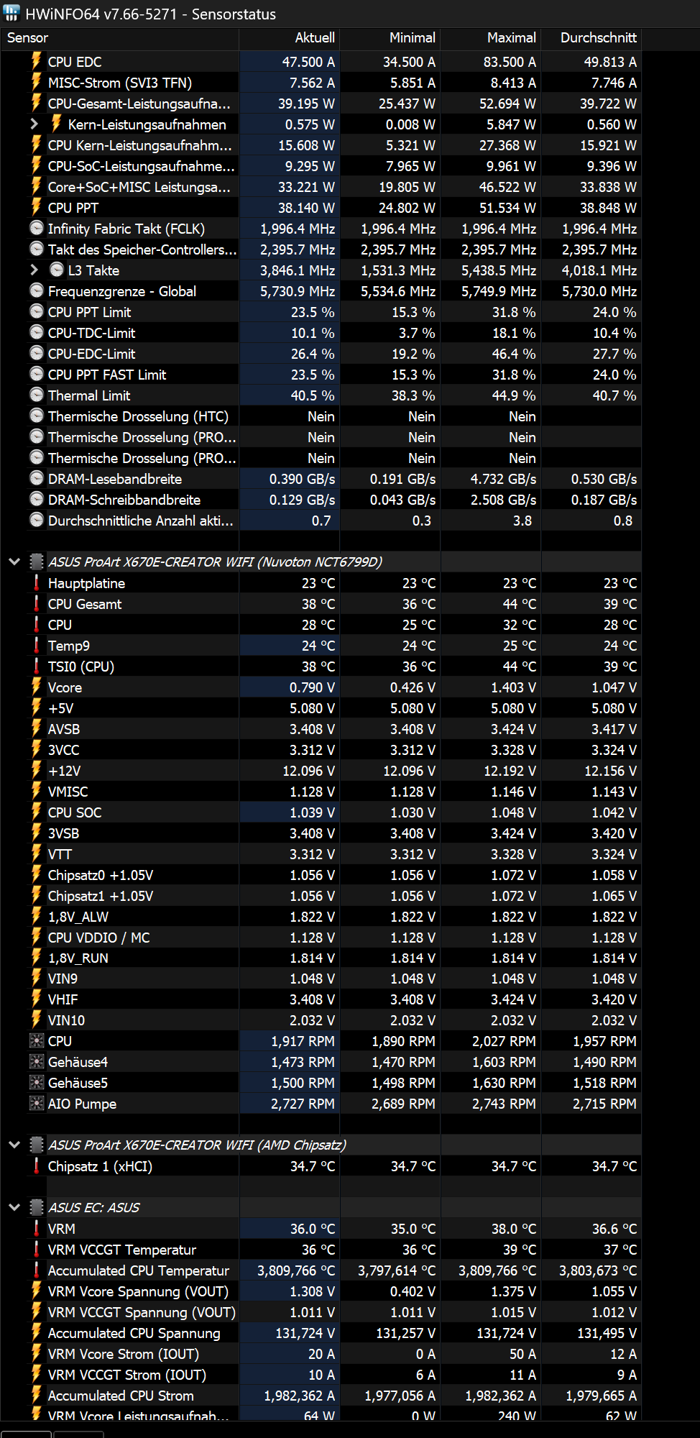Click the 47.500 A current value of CPU EDC
The height and width of the screenshot is (1438, 700).
[x=308, y=62]
